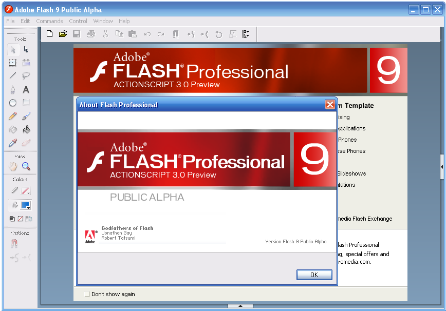Screen dimensions: 446x311
Task: Click the Swap Colors button
Action: [29, 219]
